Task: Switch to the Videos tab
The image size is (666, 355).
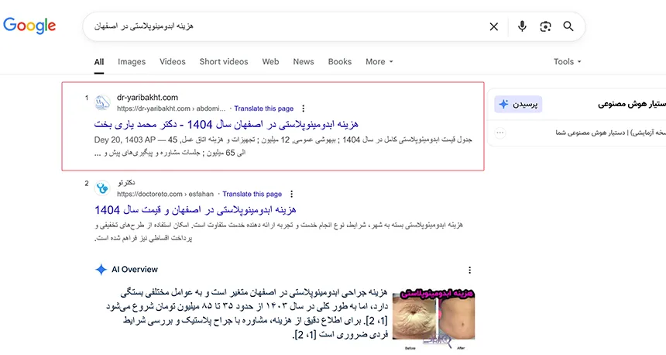Action: coord(173,62)
